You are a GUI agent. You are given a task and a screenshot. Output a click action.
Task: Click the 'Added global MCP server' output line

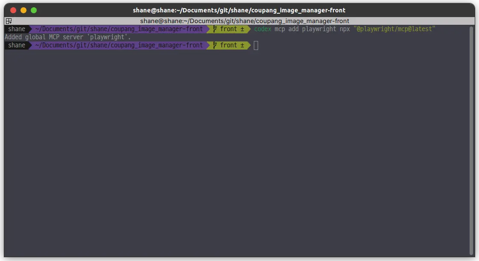coord(68,37)
